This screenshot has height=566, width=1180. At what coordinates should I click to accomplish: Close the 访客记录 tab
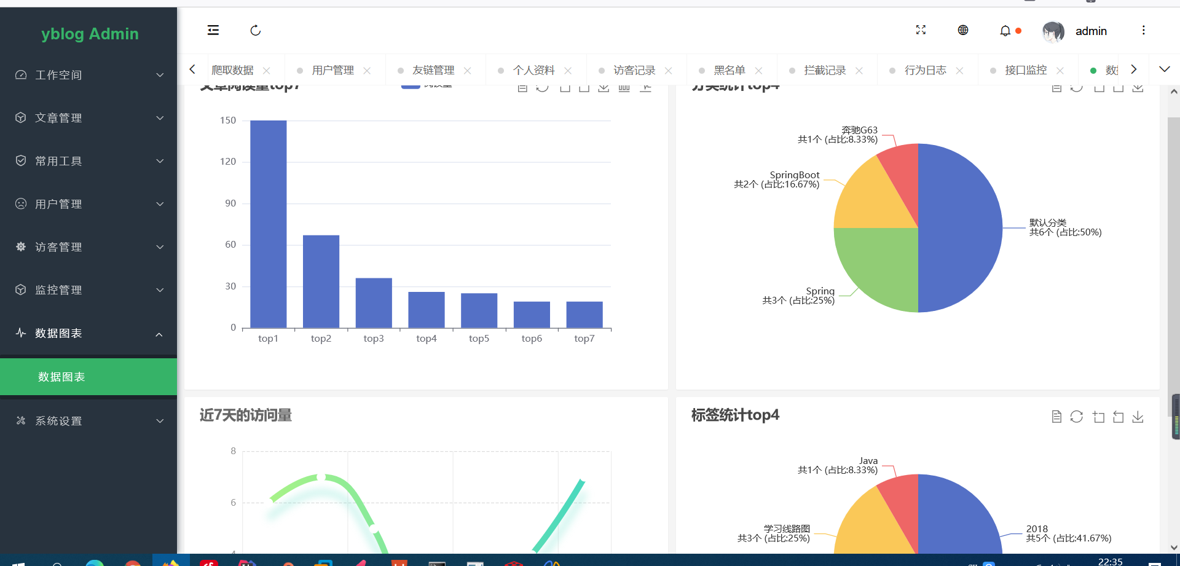(669, 71)
